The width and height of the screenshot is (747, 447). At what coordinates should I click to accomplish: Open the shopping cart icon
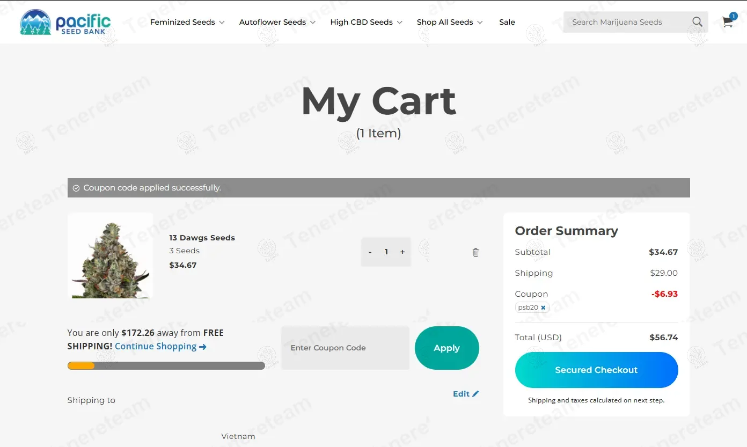[727, 22]
